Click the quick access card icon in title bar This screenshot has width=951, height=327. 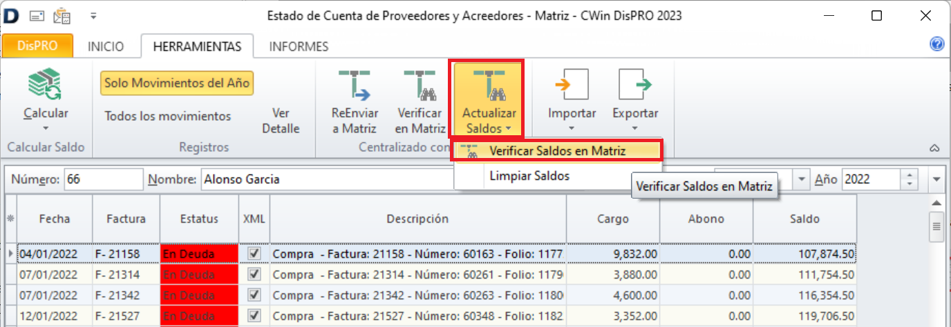[x=37, y=15]
